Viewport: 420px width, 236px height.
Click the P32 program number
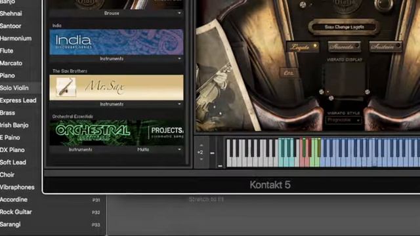(x=96, y=212)
